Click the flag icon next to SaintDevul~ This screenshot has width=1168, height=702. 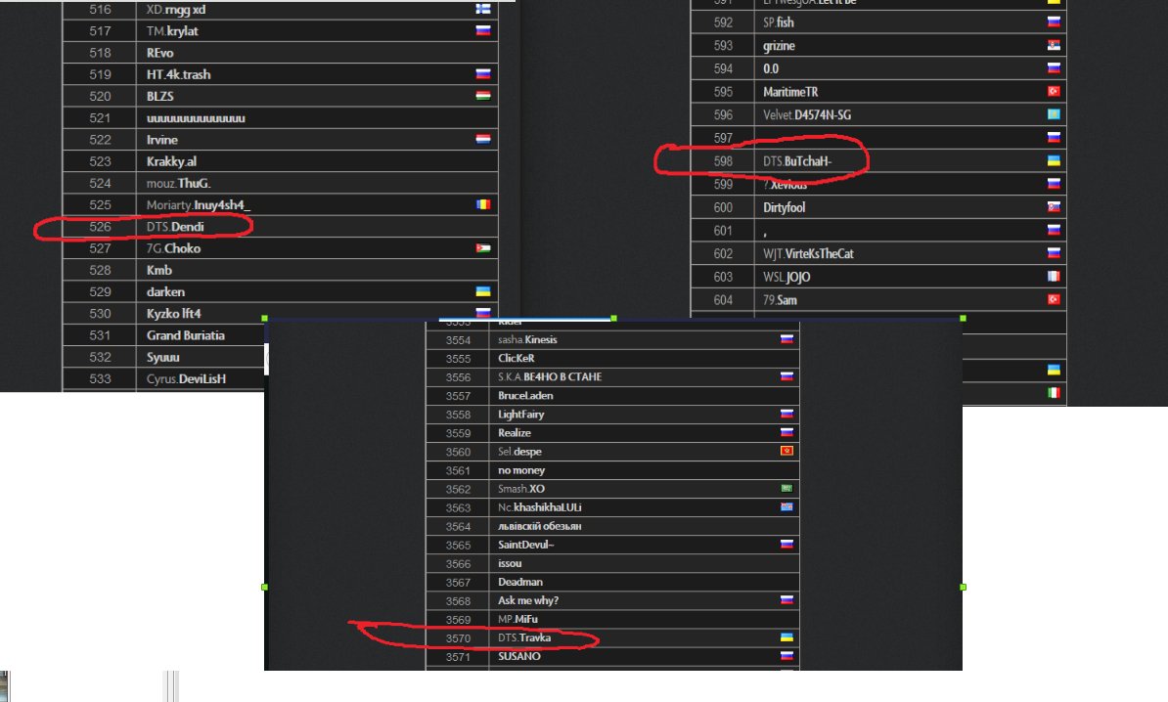pyautogui.click(x=786, y=545)
